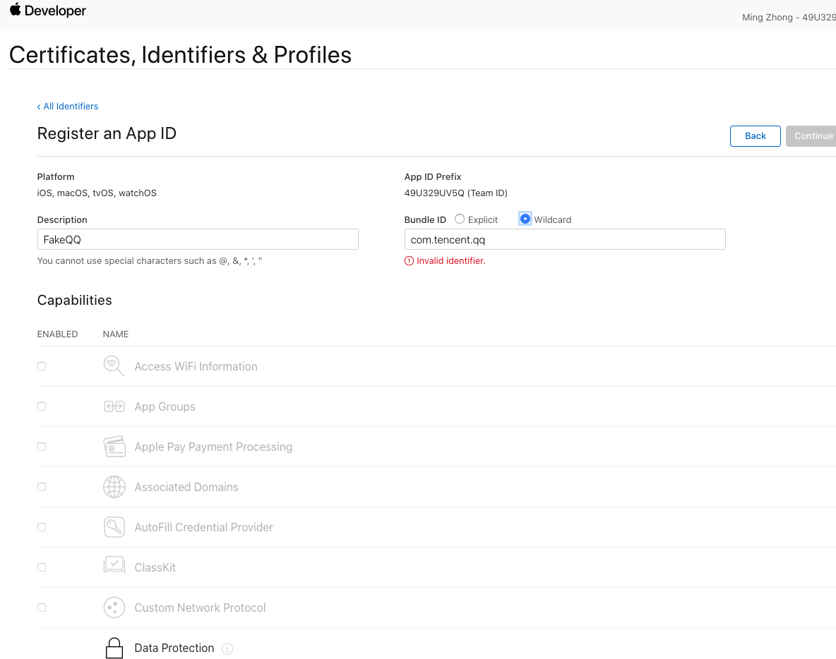Click the Apple Developer logo
Viewport: 836px width, 659px height.
pos(47,11)
